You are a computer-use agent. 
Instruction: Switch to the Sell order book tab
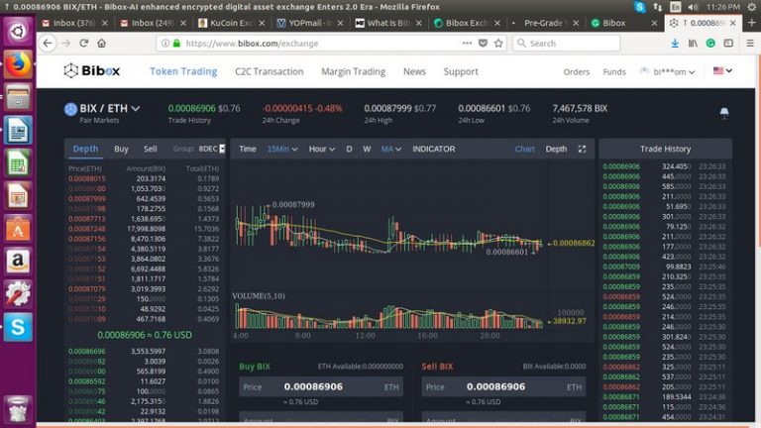pos(150,149)
